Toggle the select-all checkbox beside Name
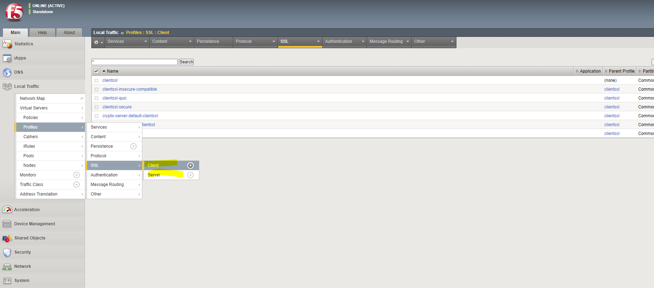 [x=96, y=71]
